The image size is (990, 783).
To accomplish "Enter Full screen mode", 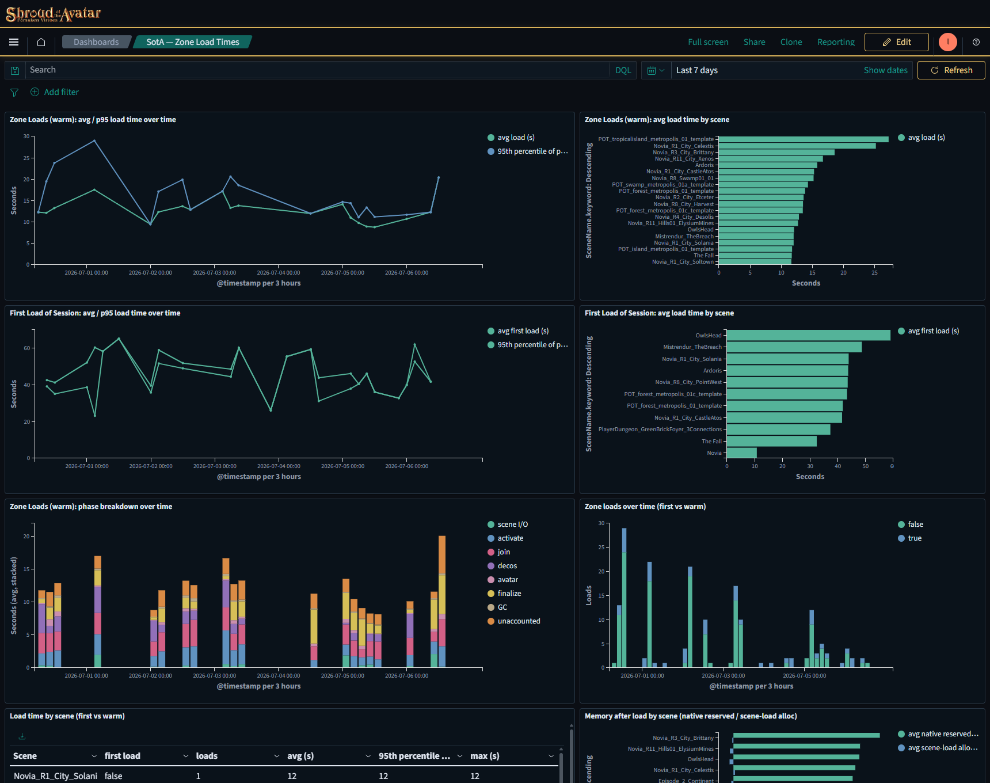I will (x=708, y=42).
